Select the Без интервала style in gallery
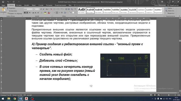This screenshot has height=101, width=181. [x=116, y=11]
